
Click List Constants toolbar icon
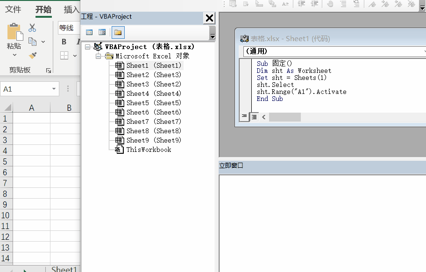point(246,4)
